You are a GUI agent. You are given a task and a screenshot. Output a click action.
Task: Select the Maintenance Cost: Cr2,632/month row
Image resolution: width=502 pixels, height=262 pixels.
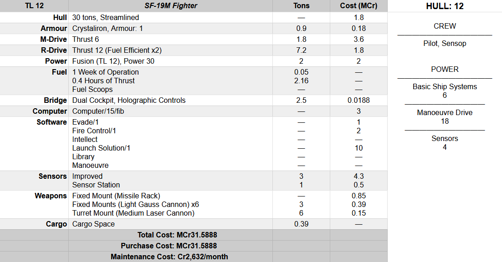[x=169, y=257]
